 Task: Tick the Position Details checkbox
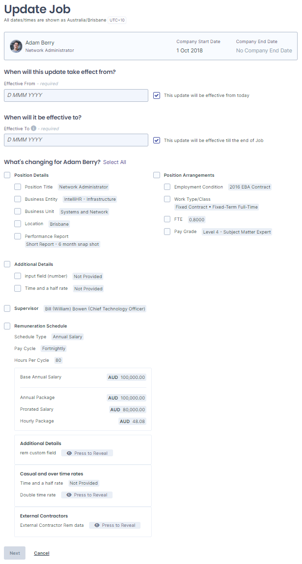(7, 175)
